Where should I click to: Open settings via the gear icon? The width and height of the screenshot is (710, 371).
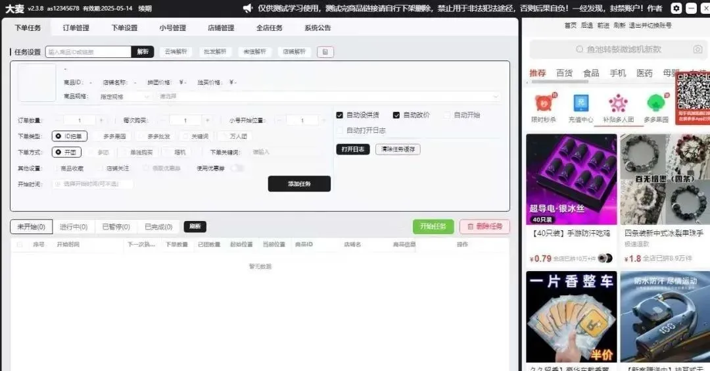coord(676,8)
